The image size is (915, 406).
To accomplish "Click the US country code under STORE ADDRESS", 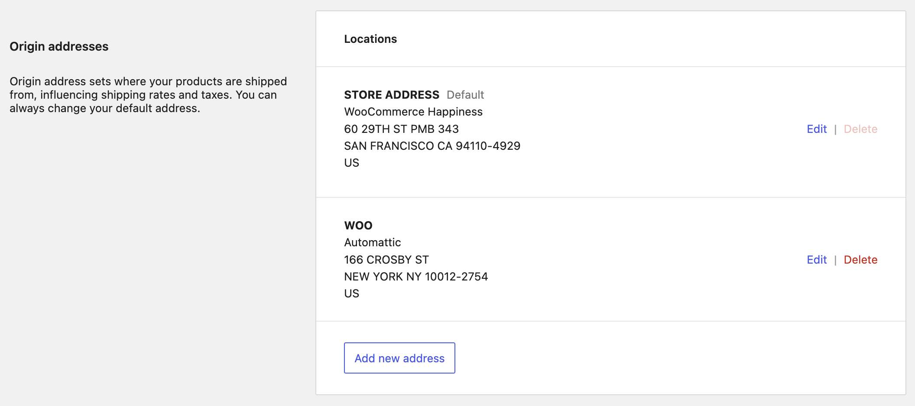I will pos(351,162).
